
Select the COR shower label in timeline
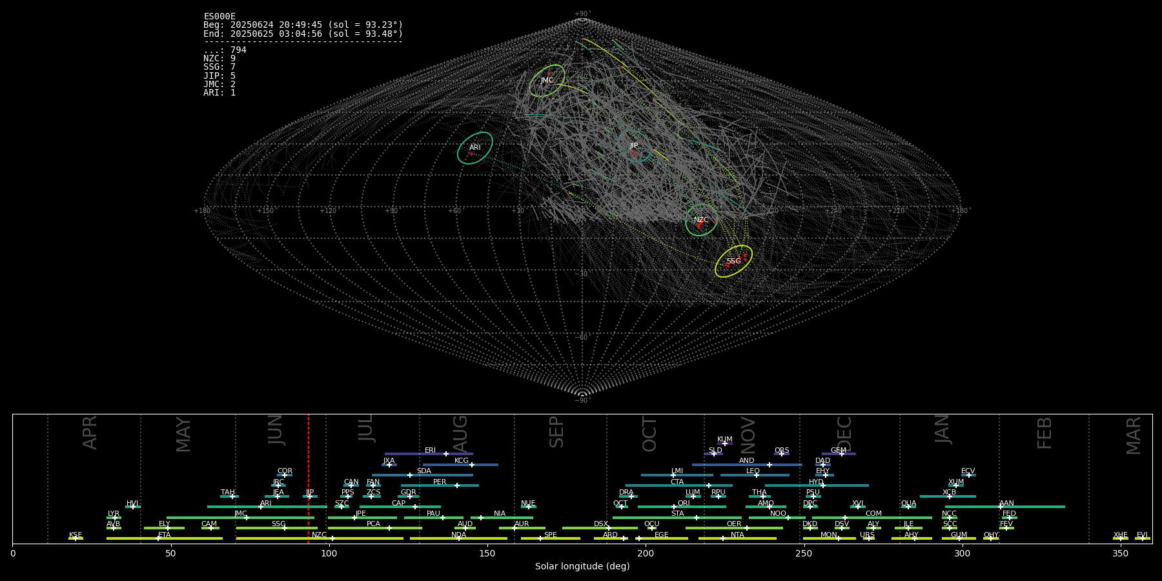pos(285,471)
